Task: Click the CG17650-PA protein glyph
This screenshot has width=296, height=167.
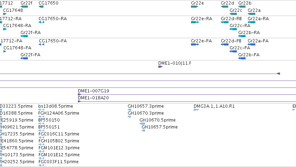Action: point(41,44)
